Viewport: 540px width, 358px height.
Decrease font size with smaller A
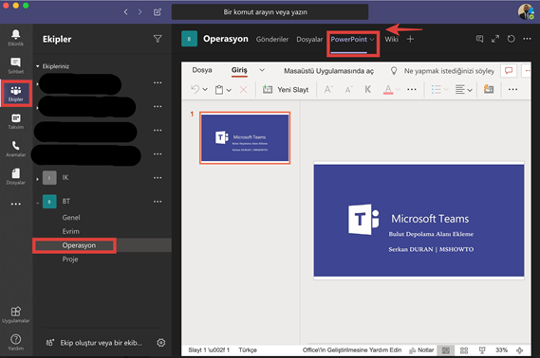(x=348, y=90)
